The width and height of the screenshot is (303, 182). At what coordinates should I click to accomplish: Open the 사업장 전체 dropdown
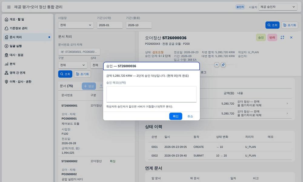76,25
